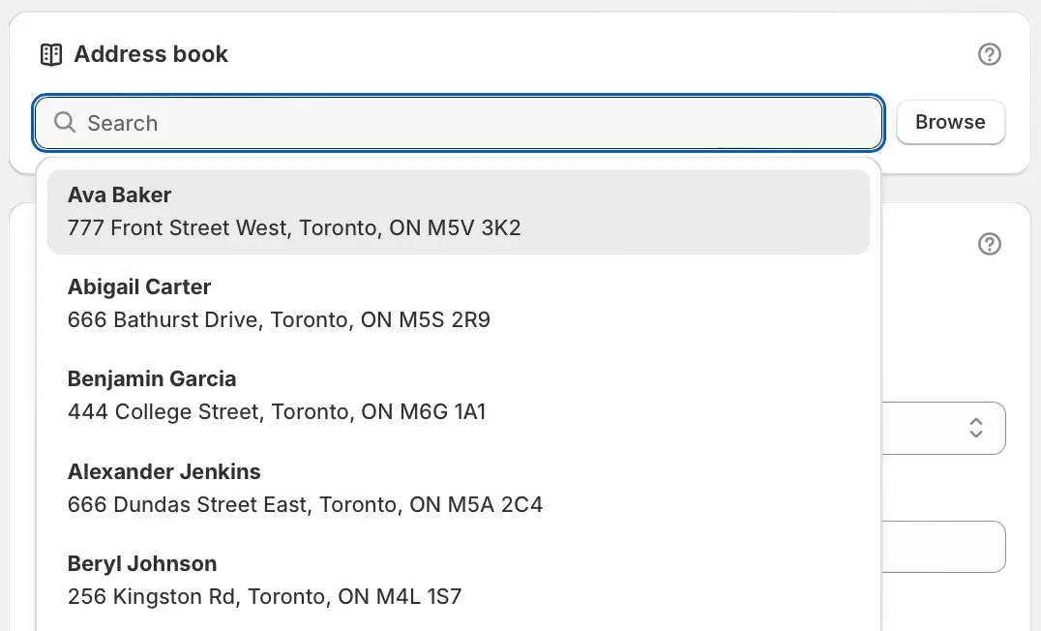
Task: Open help for Address book
Action: pyautogui.click(x=989, y=54)
